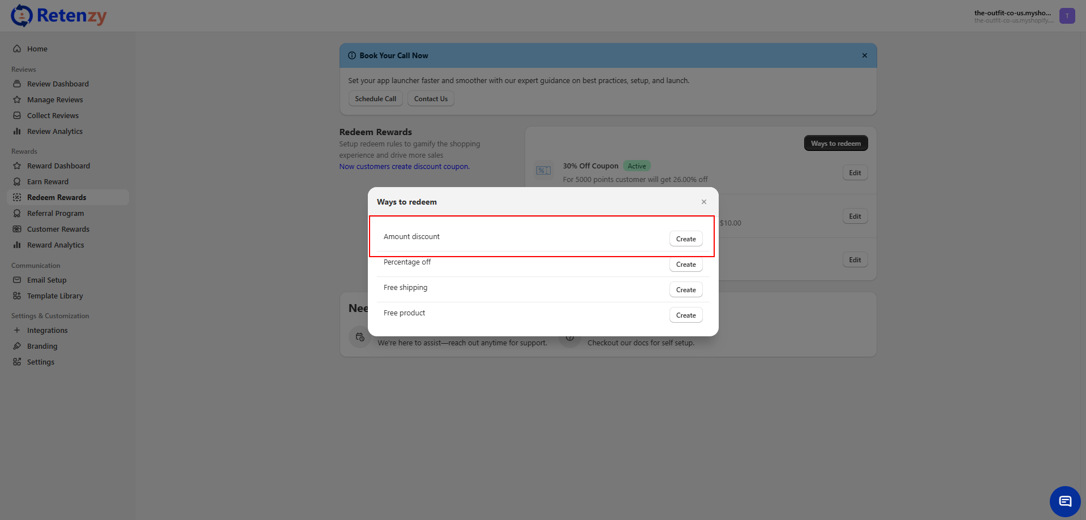The image size is (1086, 520).
Task: Open the live chat widget icon
Action: click(x=1064, y=501)
